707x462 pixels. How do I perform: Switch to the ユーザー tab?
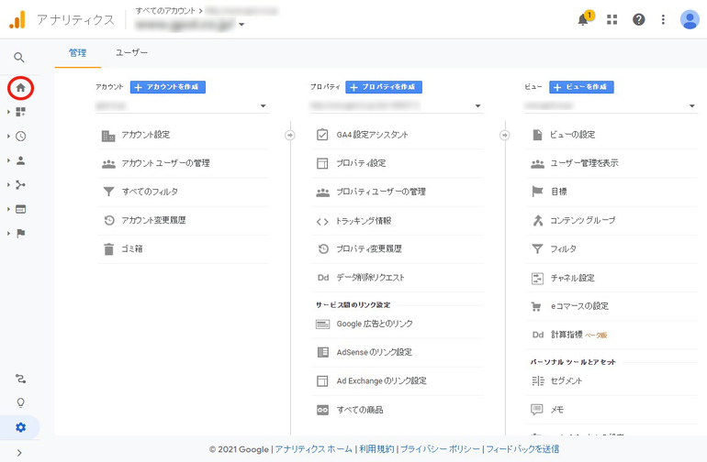pos(131,53)
